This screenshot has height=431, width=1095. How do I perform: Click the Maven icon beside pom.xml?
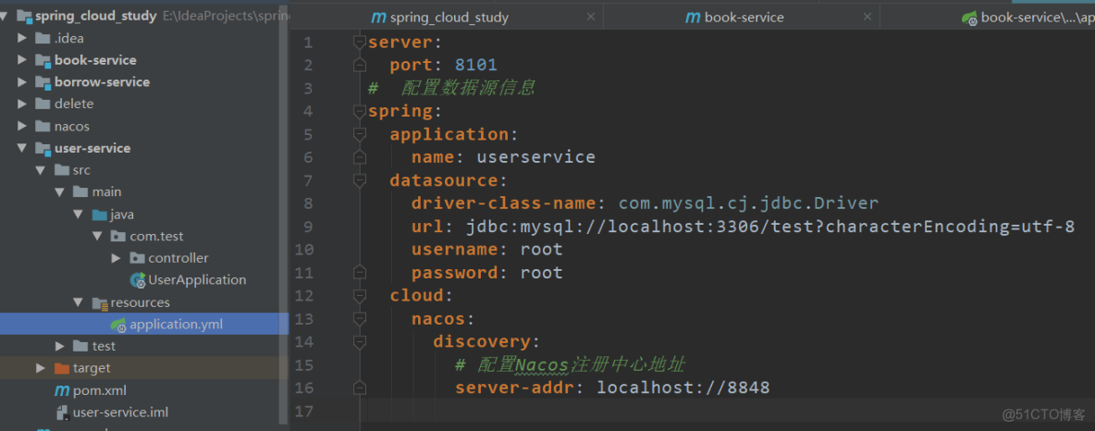tap(61, 390)
